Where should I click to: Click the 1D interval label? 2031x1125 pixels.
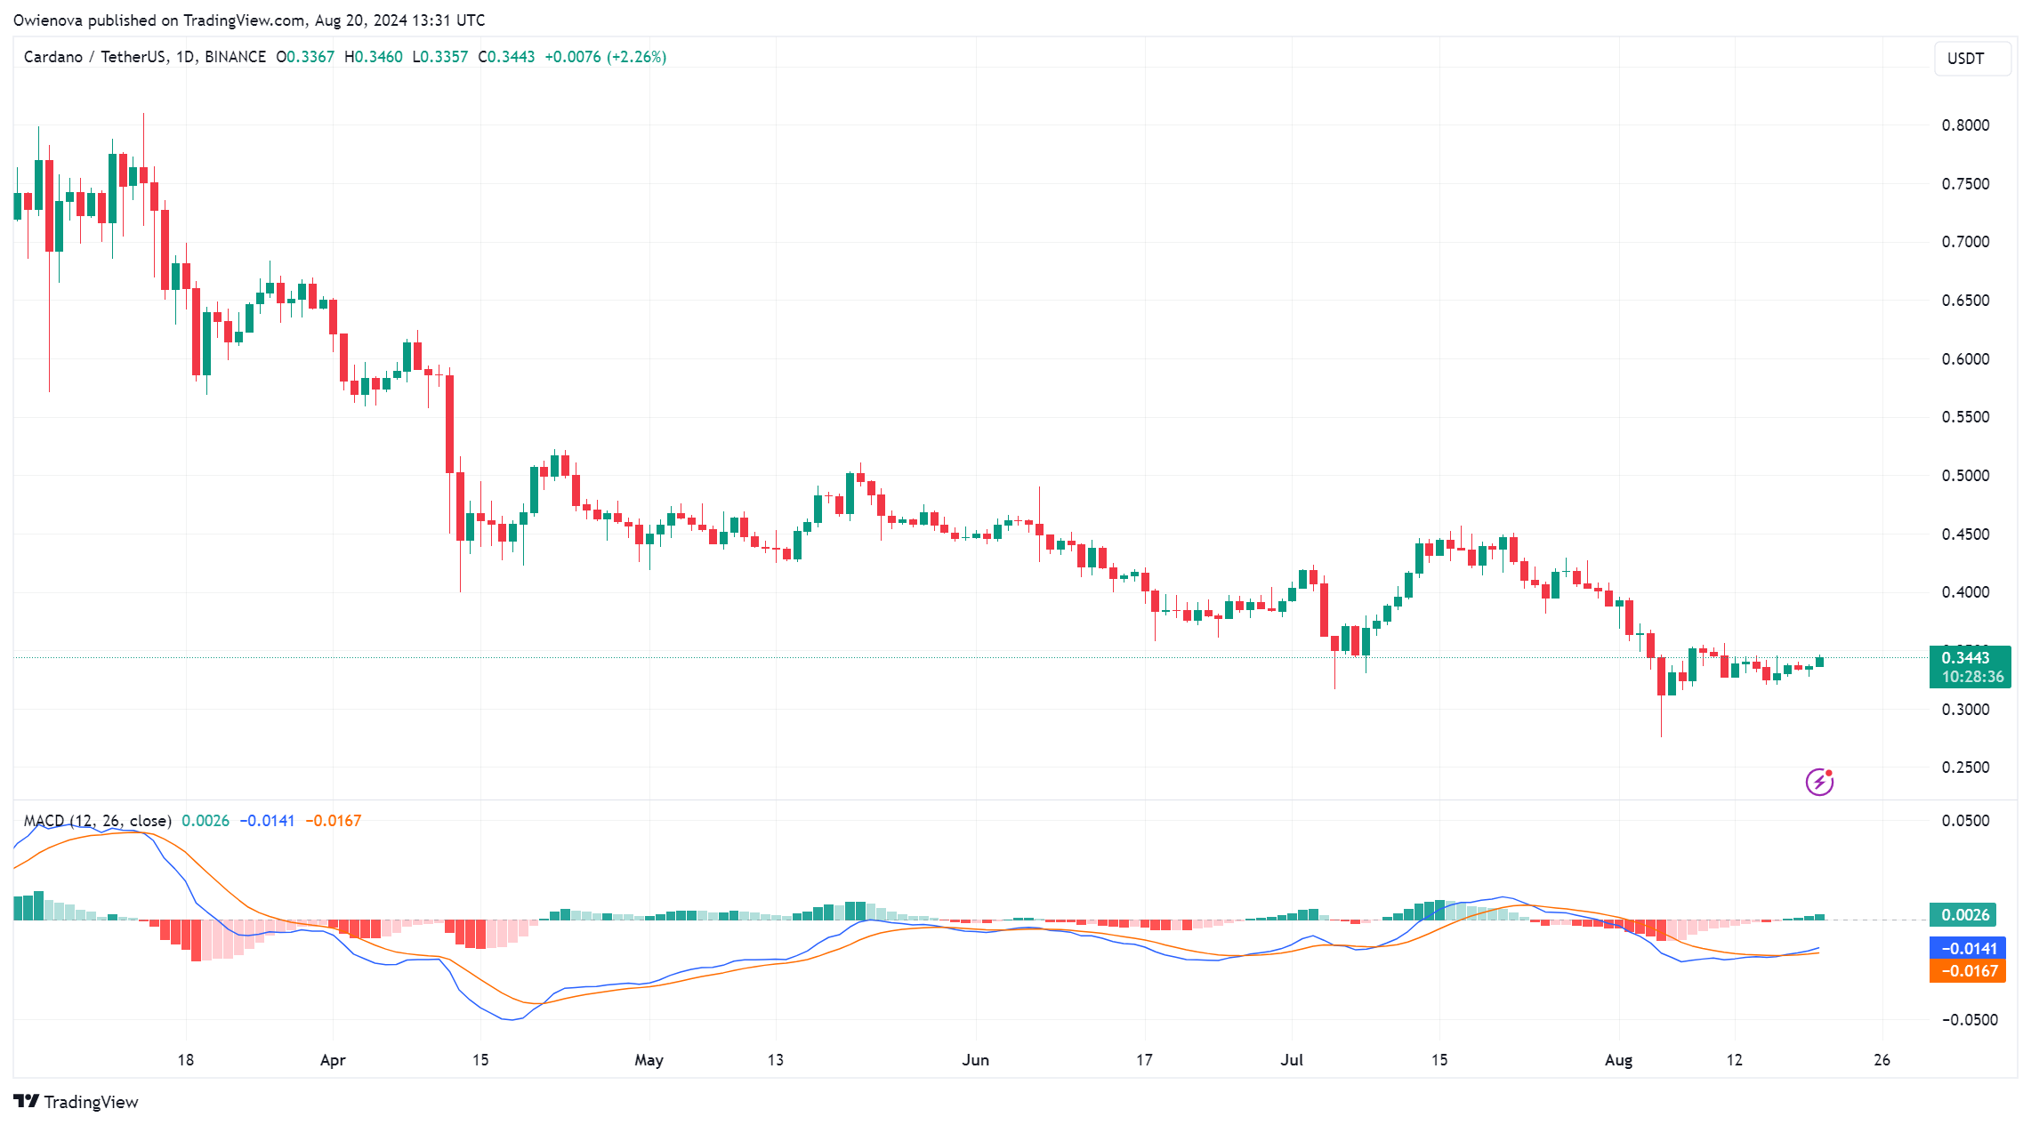tap(185, 57)
